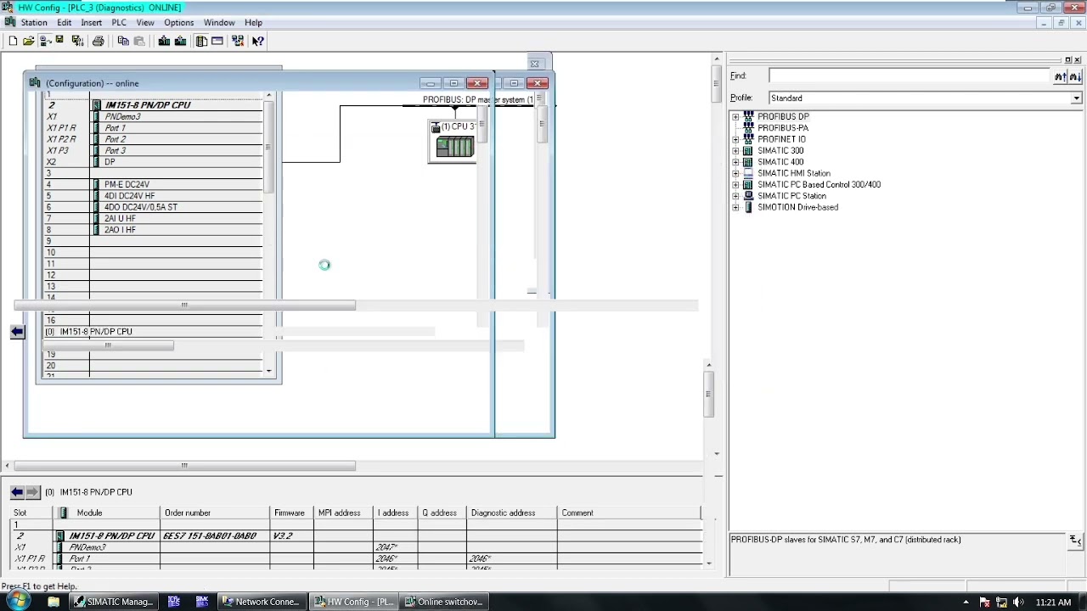The image size is (1087, 611).
Task: Expand the SIMATIC PC Station node
Action: [735, 196]
